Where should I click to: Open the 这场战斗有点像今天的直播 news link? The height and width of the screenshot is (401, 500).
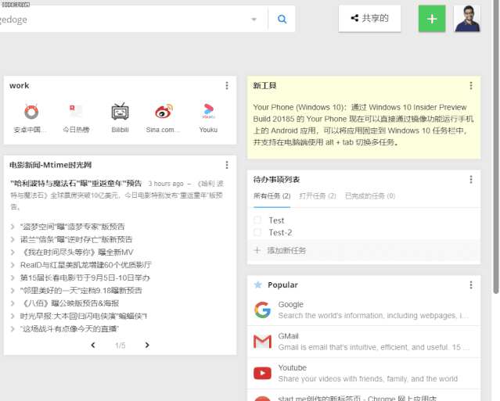point(70,329)
